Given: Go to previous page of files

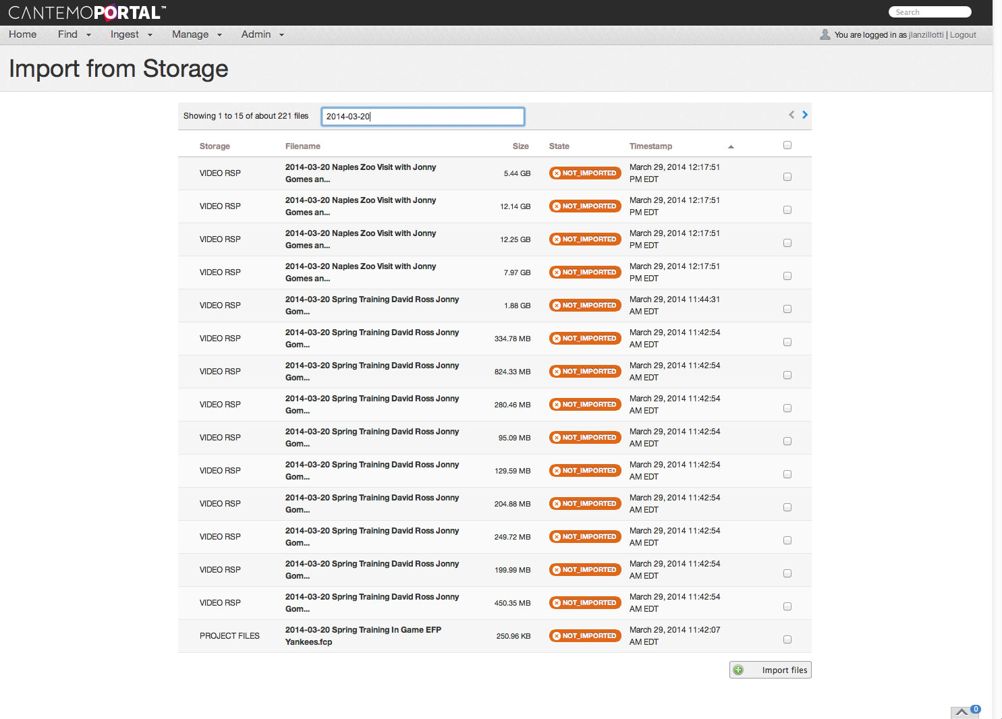Looking at the screenshot, I should tap(791, 115).
